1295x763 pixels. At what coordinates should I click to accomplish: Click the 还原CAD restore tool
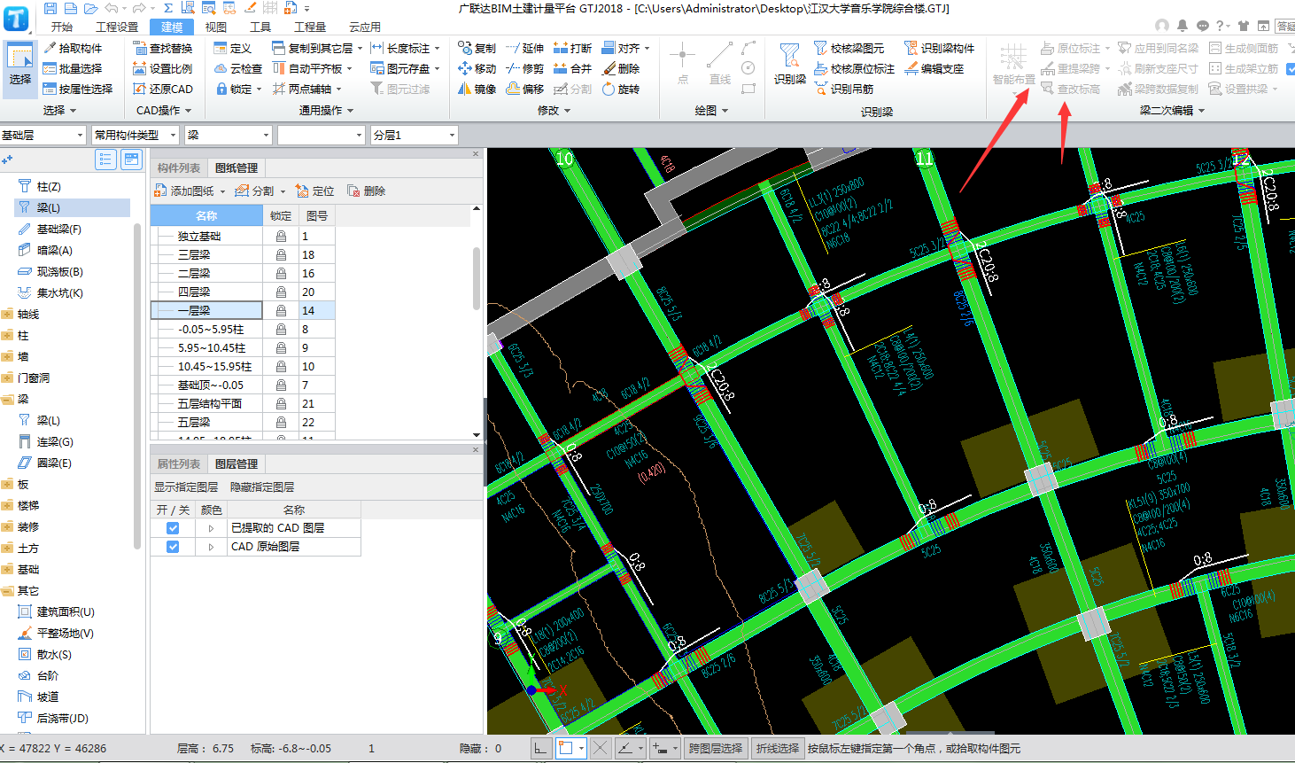163,89
